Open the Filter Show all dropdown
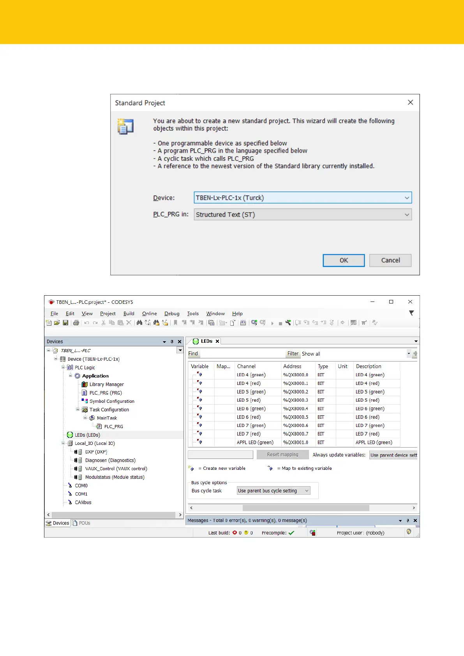 (409, 354)
